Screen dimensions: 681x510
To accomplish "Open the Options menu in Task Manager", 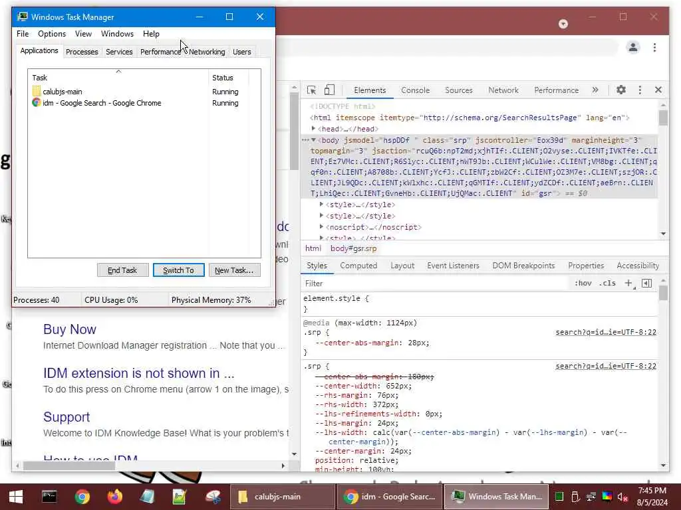I will [x=52, y=34].
